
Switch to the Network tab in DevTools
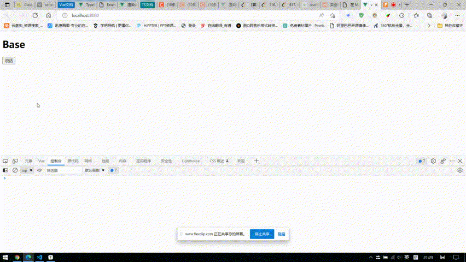click(88, 161)
